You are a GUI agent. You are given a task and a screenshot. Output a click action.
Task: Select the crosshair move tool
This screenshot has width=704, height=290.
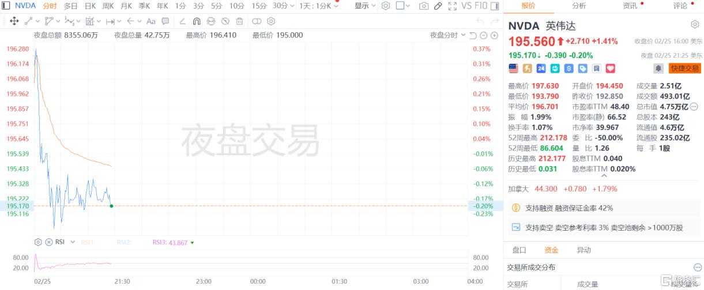click(14, 21)
